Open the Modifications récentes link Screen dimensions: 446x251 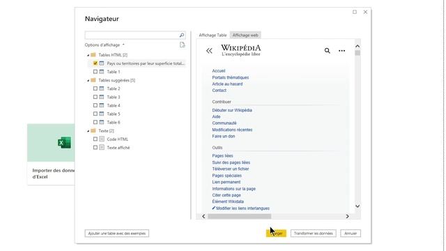[x=232, y=130]
